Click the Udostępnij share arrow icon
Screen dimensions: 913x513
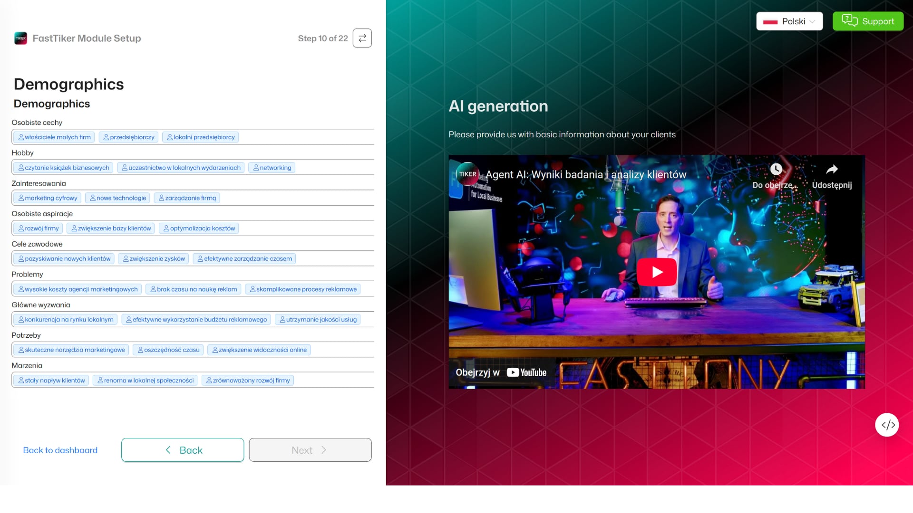click(832, 169)
